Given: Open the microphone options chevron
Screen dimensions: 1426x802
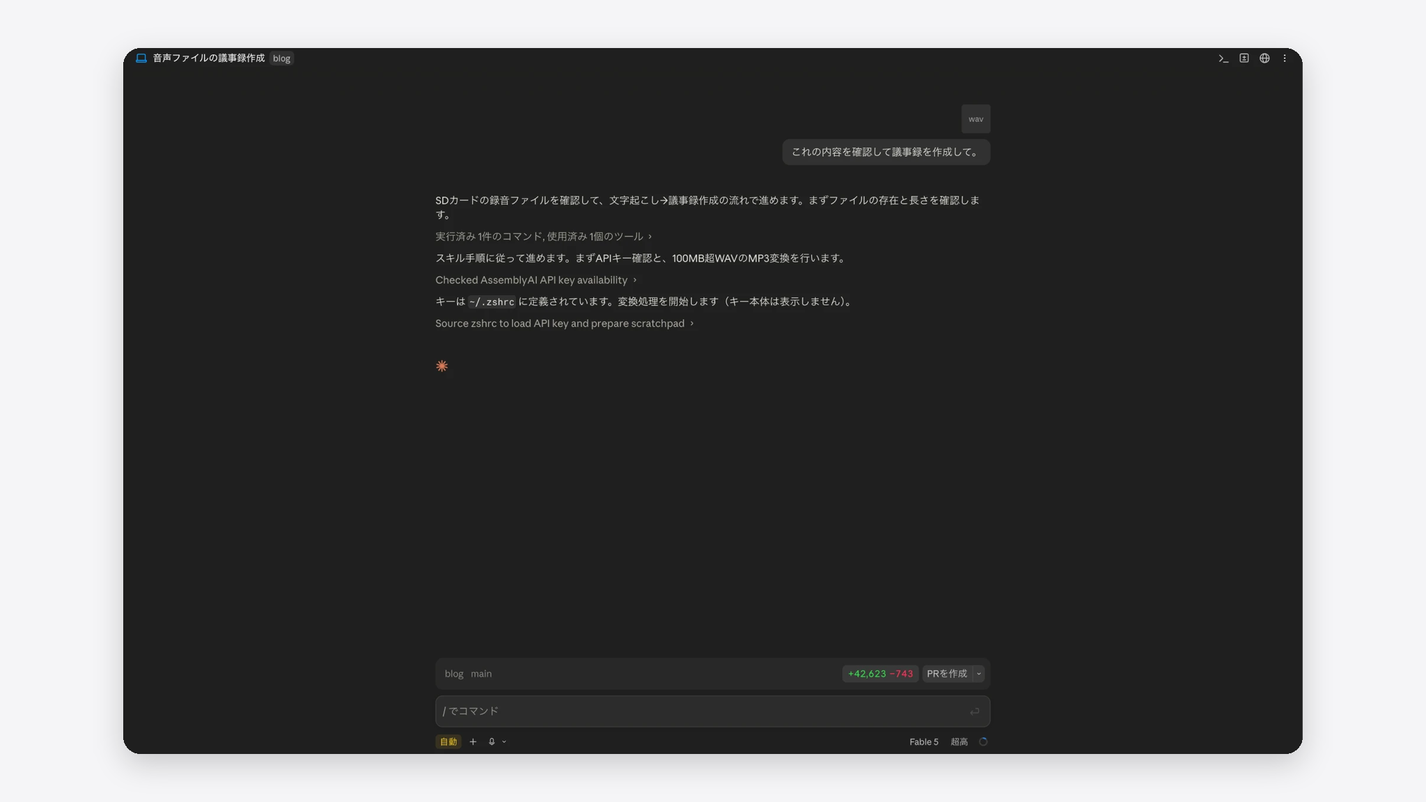Looking at the screenshot, I should pyautogui.click(x=504, y=742).
